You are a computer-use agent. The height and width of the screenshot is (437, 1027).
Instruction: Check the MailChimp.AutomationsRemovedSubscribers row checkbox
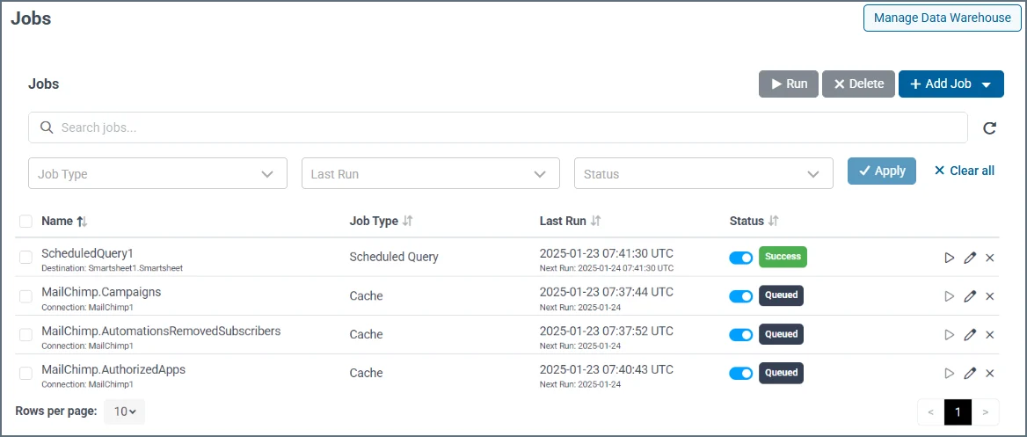(25, 335)
